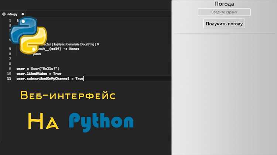Click the user = User("Hello!") code line

[38, 68]
